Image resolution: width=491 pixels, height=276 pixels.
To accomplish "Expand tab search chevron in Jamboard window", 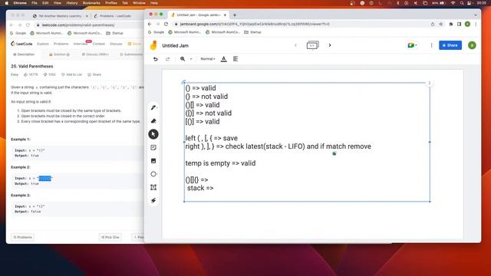I will pos(476,15).
